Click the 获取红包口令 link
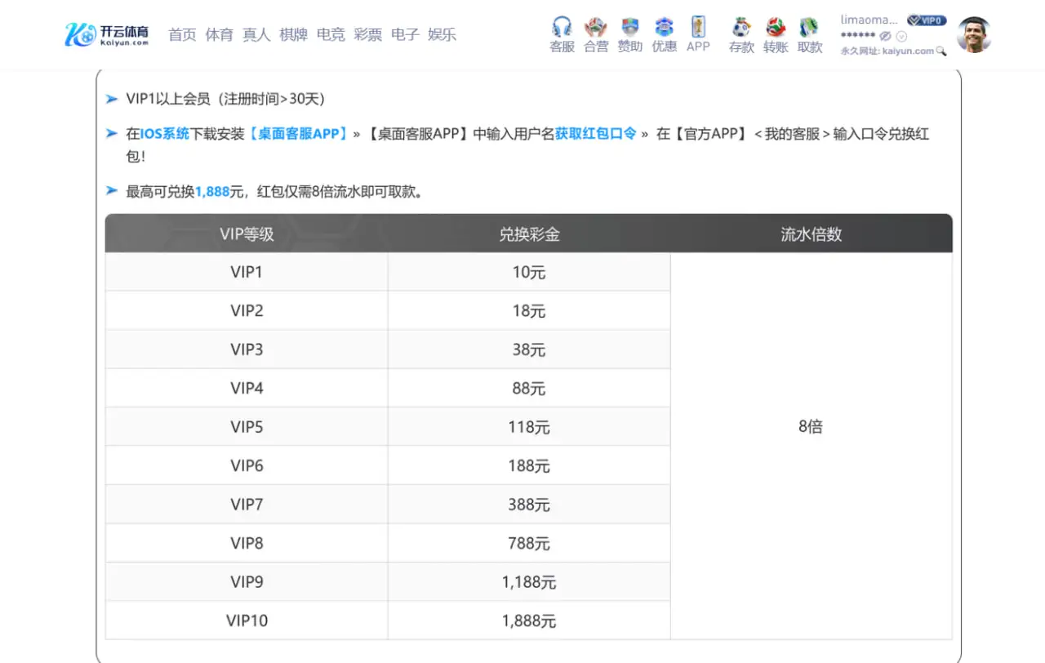 [x=596, y=134]
